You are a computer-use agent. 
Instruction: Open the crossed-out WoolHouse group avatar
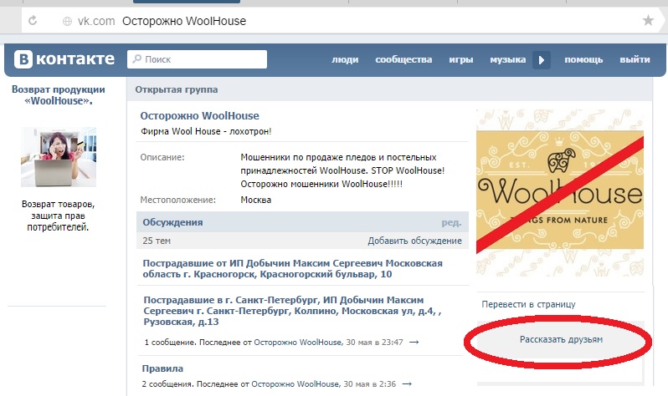[x=560, y=193]
